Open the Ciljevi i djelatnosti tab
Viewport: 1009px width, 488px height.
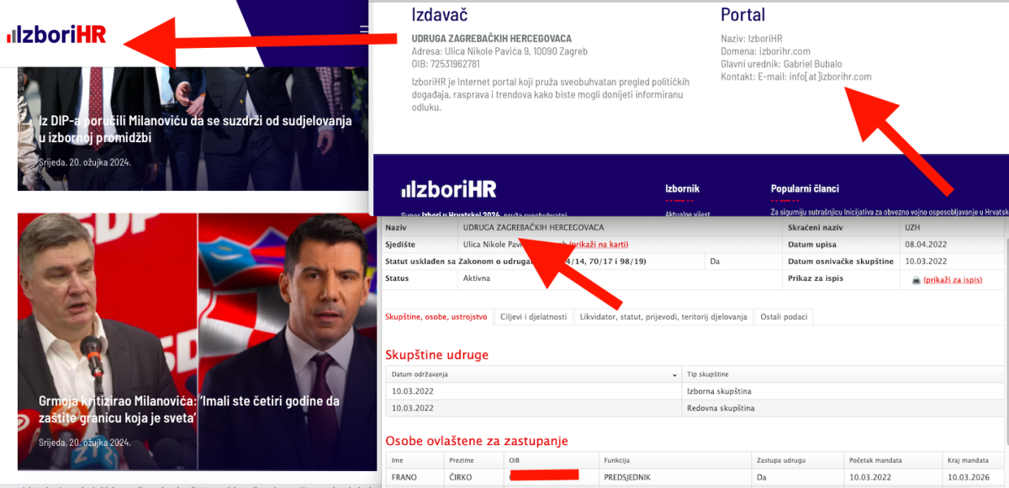(534, 316)
